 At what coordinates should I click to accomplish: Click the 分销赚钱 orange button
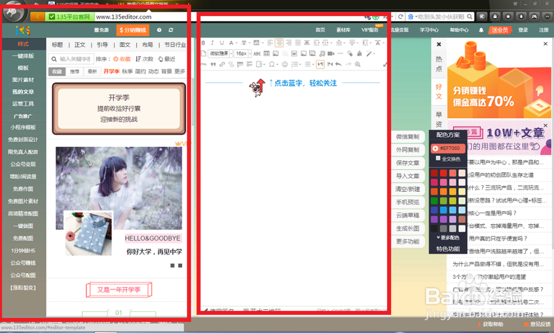133,30
